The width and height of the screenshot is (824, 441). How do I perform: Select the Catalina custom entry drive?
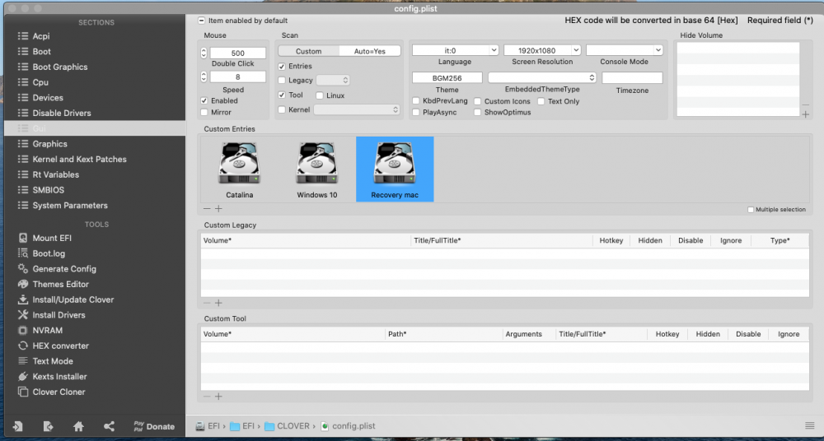pos(240,169)
